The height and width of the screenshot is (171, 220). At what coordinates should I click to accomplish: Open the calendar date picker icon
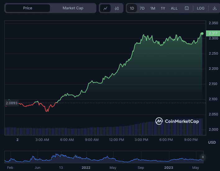[187, 8]
